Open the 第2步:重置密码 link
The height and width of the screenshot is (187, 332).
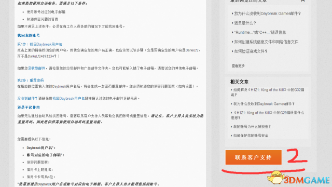(x=31, y=81)
